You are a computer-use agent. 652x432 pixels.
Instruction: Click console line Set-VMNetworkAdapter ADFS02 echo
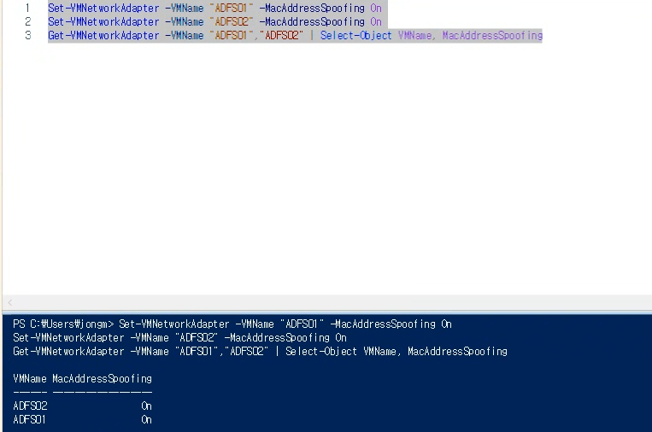179,338
